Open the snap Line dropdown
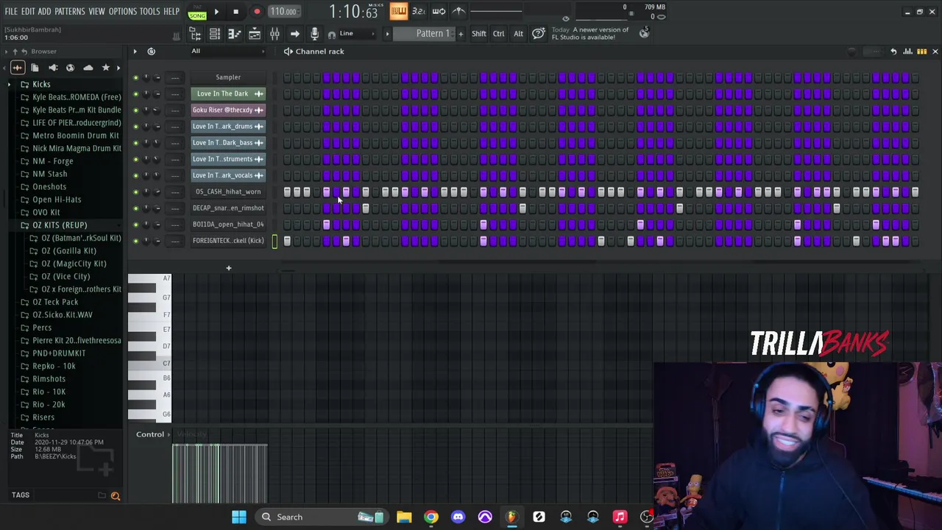The image size is (942, 530). coord(358,34)
